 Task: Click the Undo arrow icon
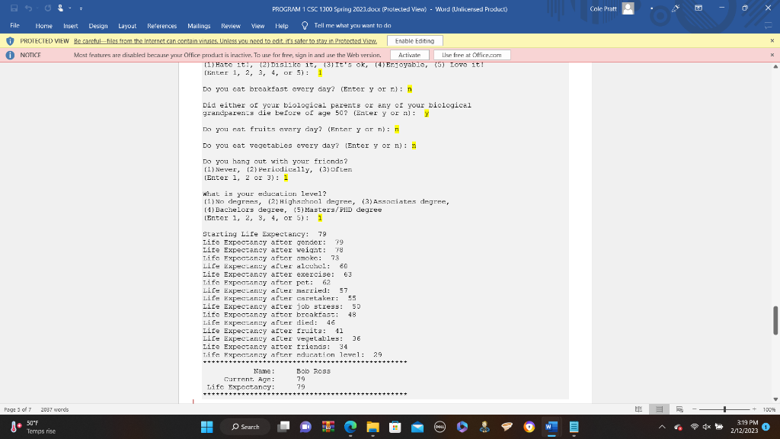point(28,8)
